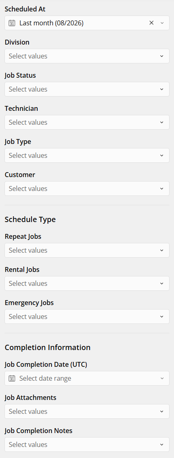Click the Job Completion Date chevron icon
174x458 pixels.
click(162, 378)
